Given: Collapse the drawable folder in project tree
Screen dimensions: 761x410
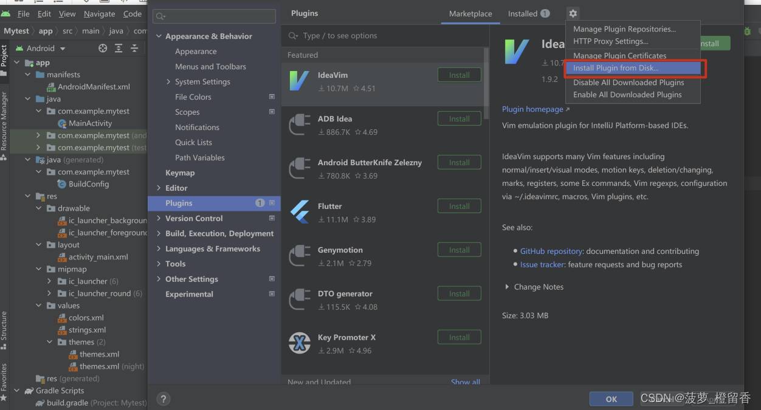Looking at the screenshot, I should 39,208.
